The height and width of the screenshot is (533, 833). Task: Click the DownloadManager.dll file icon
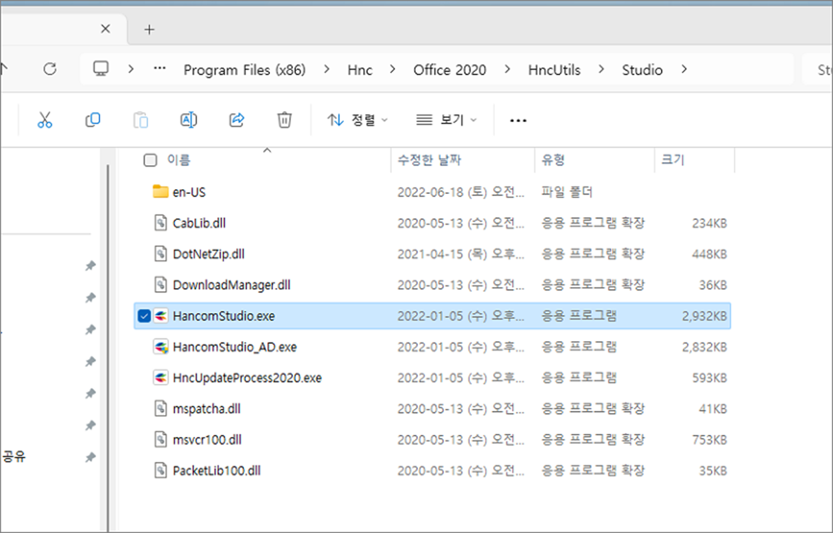pos(160,285)
